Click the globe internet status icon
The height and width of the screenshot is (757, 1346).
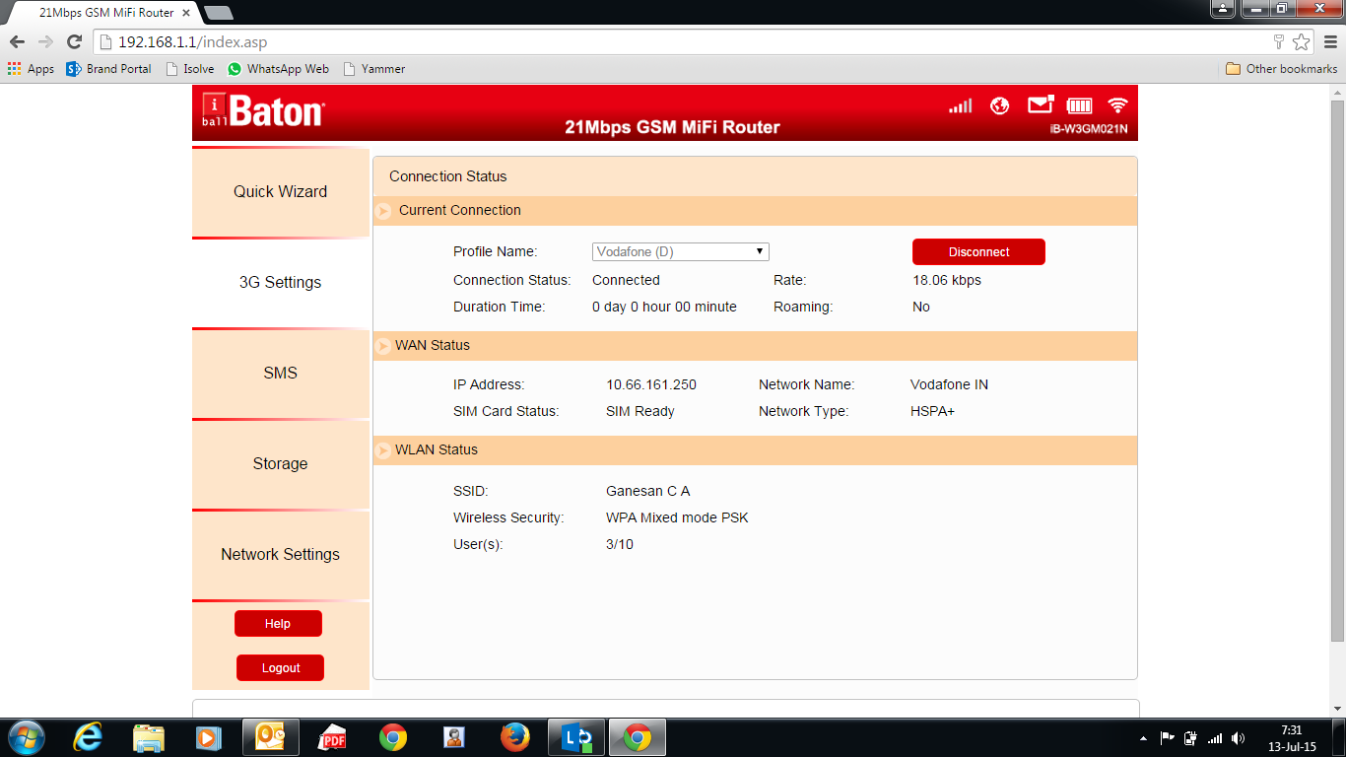[x=999, y=105]
